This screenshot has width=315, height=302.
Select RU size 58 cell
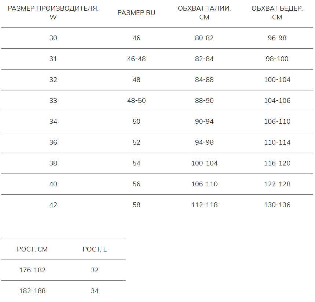[x=136, y=205]
